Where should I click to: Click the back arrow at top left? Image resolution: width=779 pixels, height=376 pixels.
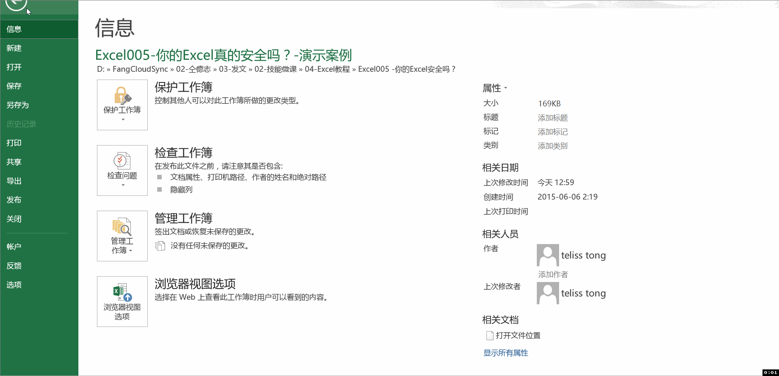(x=15, y=6)
